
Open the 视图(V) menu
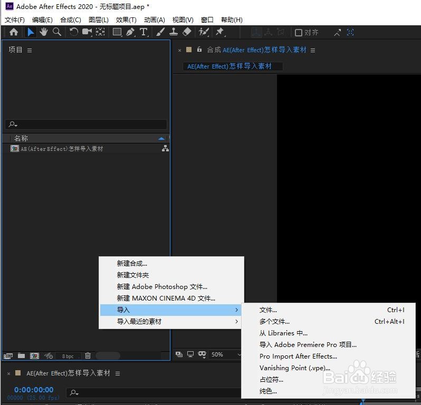click(183, 20)
